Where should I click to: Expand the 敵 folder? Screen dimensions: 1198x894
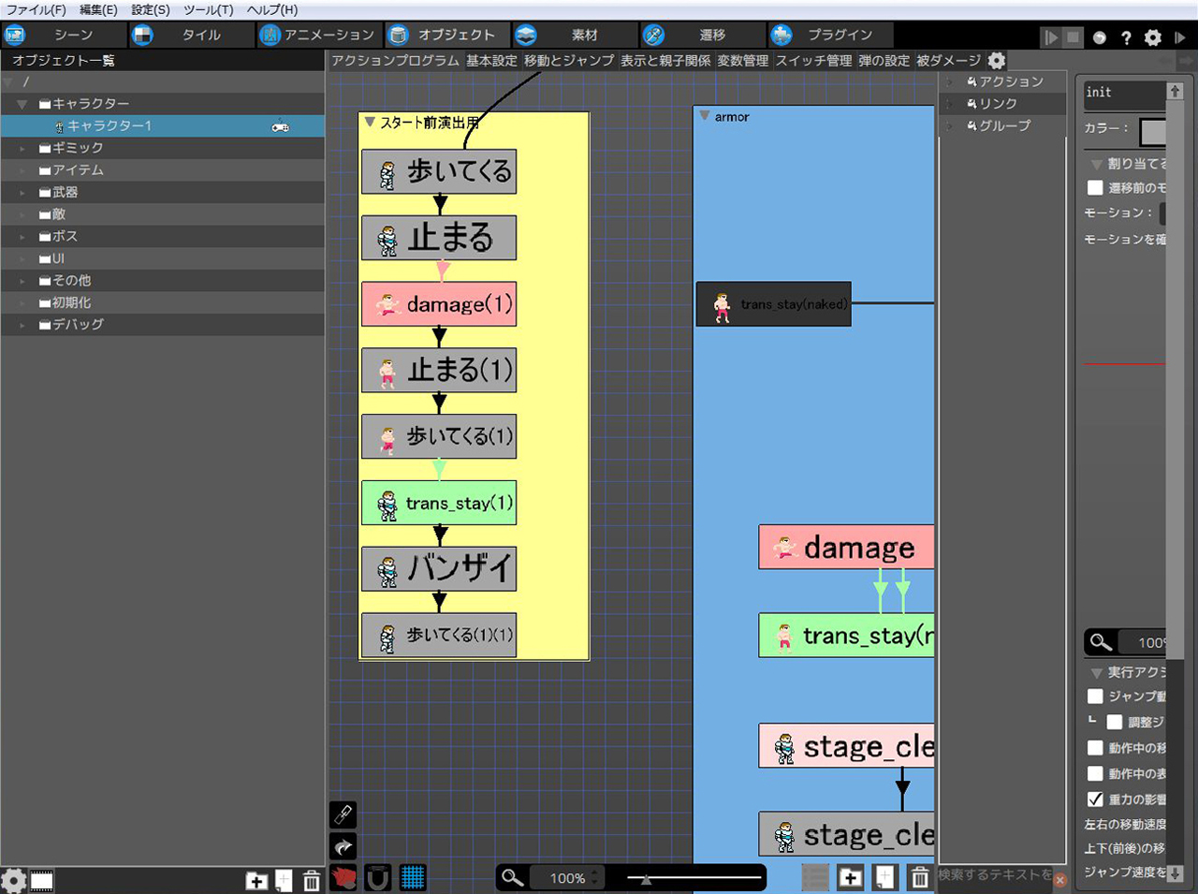click(x=22, y=214)
